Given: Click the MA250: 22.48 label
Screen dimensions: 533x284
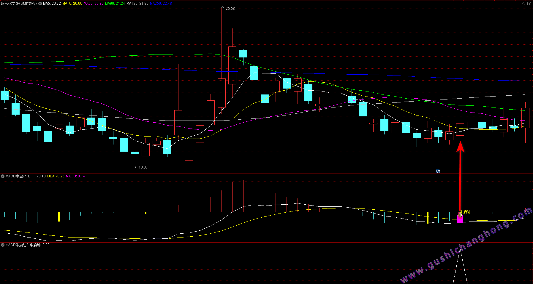Looking at the screenshot, I should pos(161,4).
